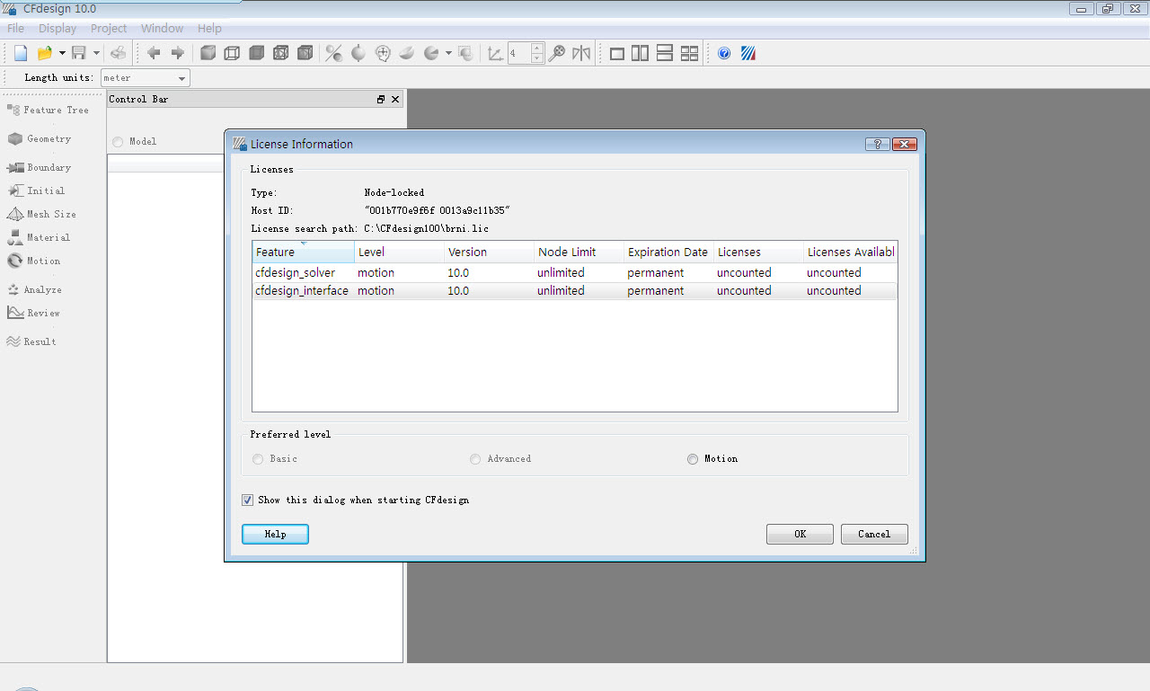Switch to single viewport layout

(x=617, y=54)
